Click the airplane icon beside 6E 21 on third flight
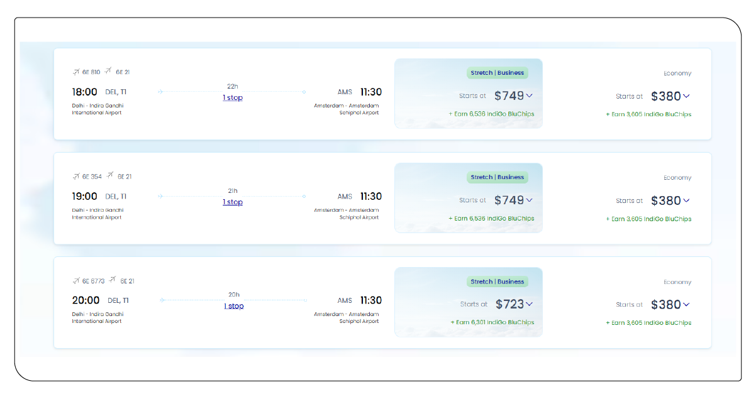 coord(112,280)
